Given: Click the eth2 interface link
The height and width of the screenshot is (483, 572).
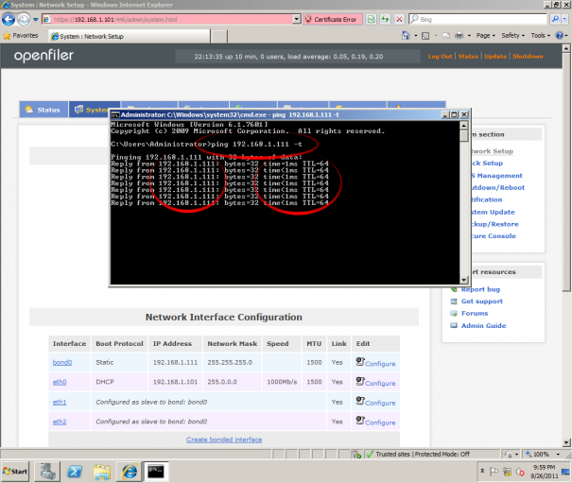Looking at the screenshot, I should pos(60,422).
